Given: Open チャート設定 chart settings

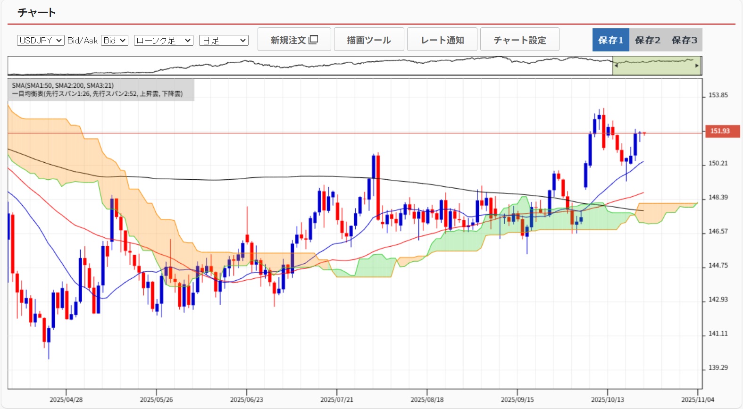Looking at the screenshot, I should (x=519, y=40).
